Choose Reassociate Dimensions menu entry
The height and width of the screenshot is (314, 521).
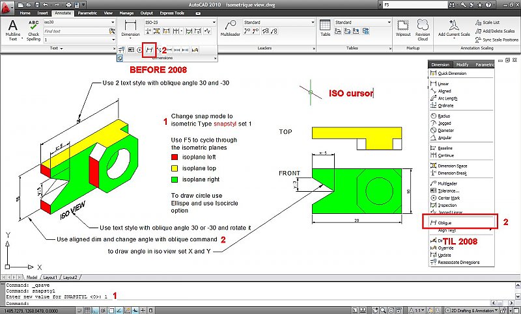pos(458,262)
